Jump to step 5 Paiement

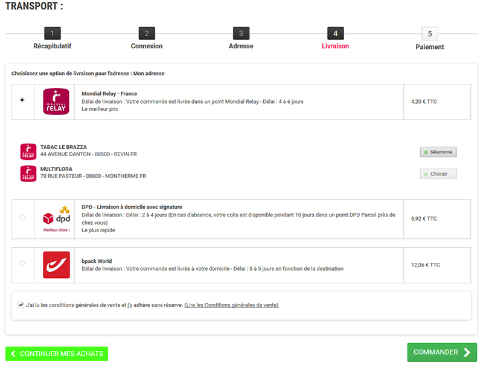pos(429,34)
